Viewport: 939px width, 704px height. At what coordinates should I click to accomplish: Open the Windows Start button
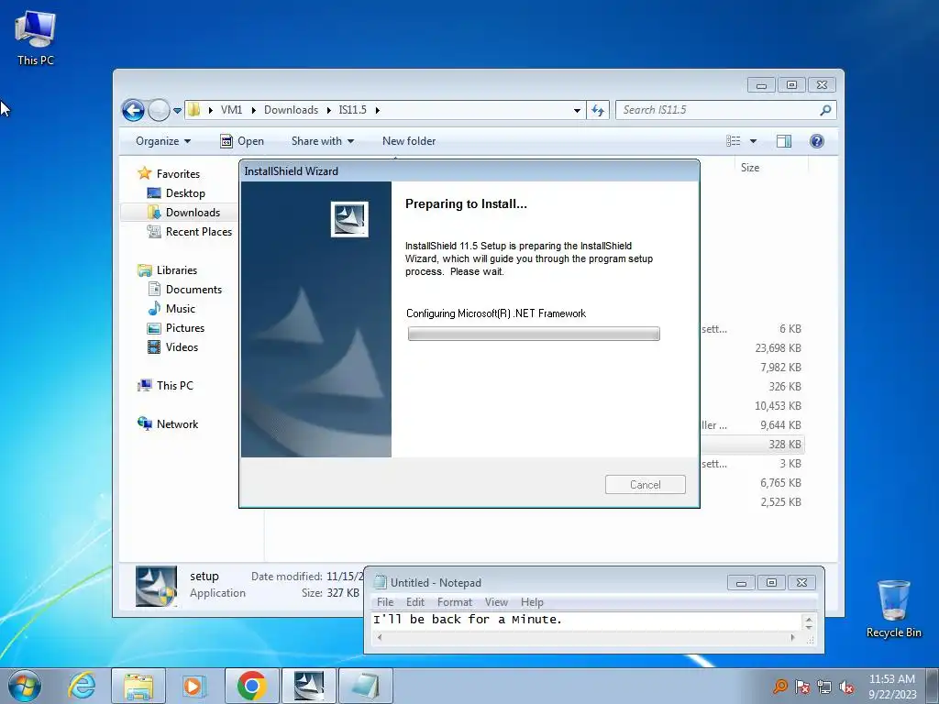pos(25,686)
